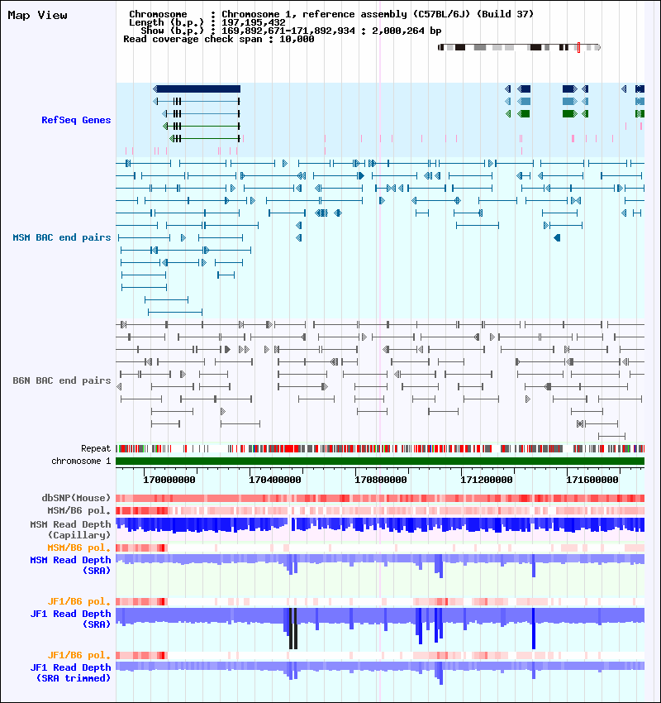Click the solid MSM BAC arrow at far right
The height and width of the screenshot is (703, 661).
pos(557,237)
